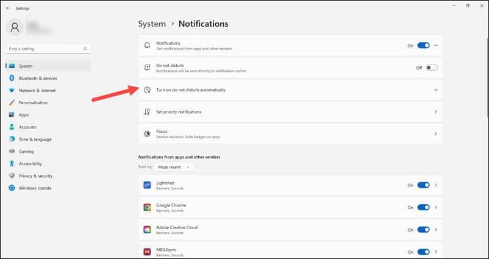
Task: Click the Lightshot app icon
Action: [147, 185]
